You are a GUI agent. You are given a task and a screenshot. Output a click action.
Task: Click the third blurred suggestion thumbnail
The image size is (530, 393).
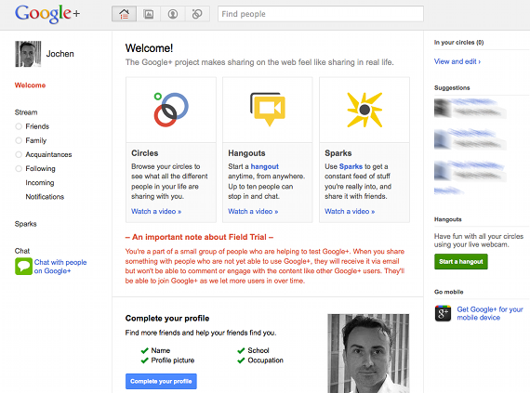[443, 170]
